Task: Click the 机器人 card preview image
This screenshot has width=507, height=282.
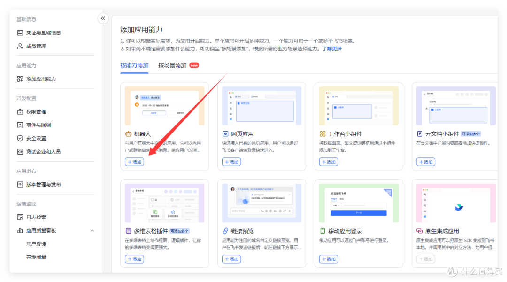Action: pyautogui.click(x=165, y=106)
